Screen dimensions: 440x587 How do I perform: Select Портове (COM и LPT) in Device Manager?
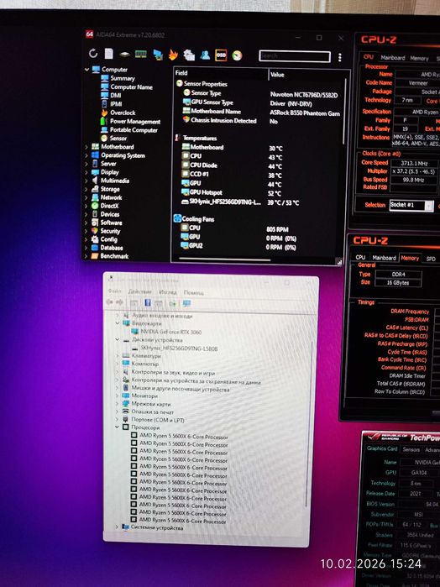click(x=157, y=421)
